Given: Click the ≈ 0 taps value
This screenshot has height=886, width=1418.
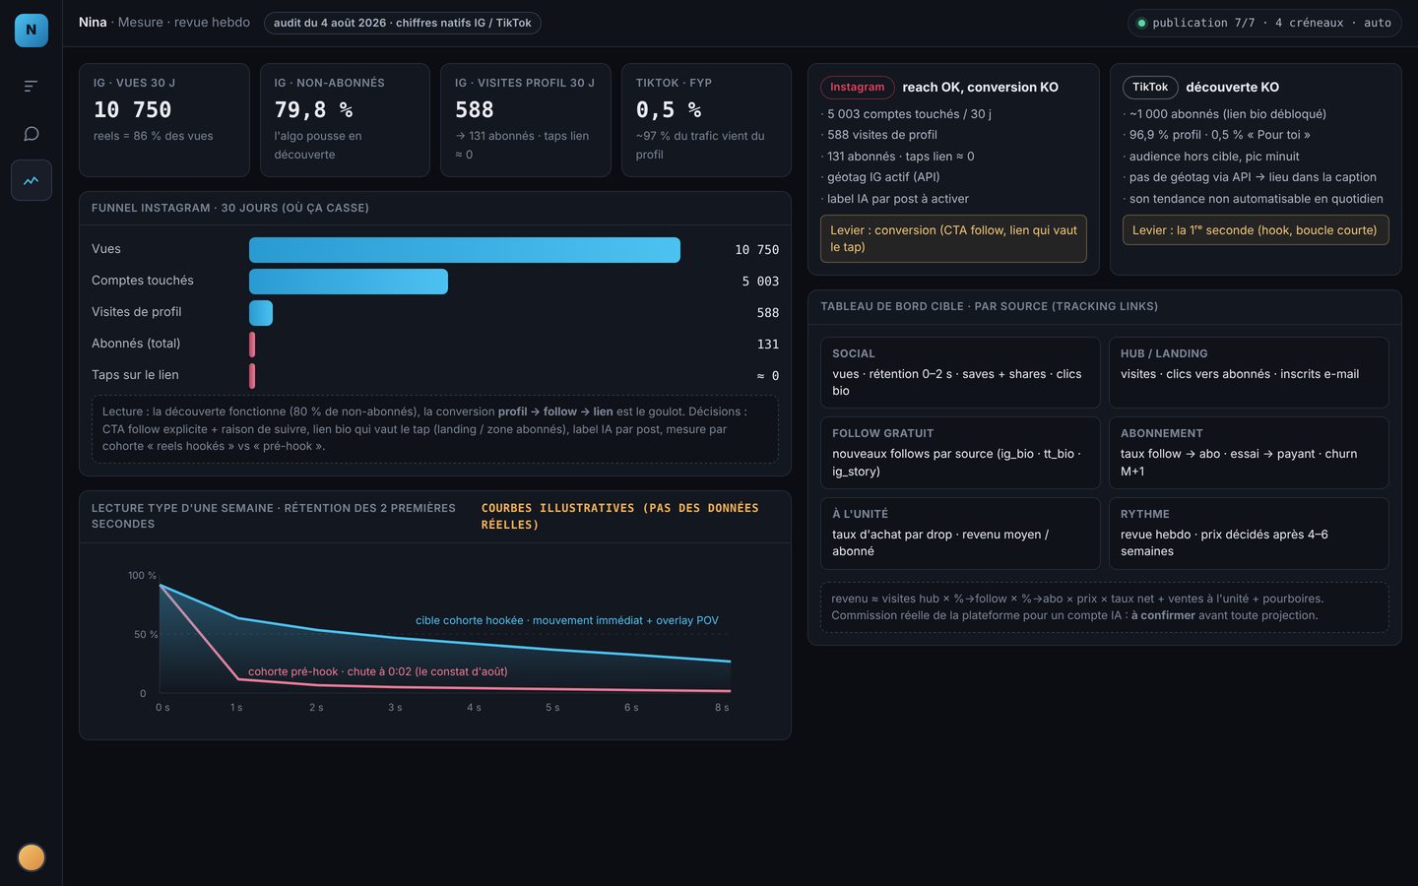Looking at the screenshot, I should point(767,376).
